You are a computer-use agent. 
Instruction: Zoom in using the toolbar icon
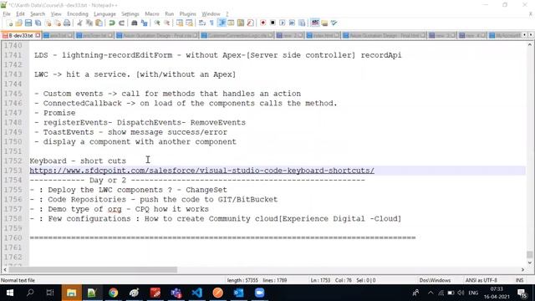157,23
